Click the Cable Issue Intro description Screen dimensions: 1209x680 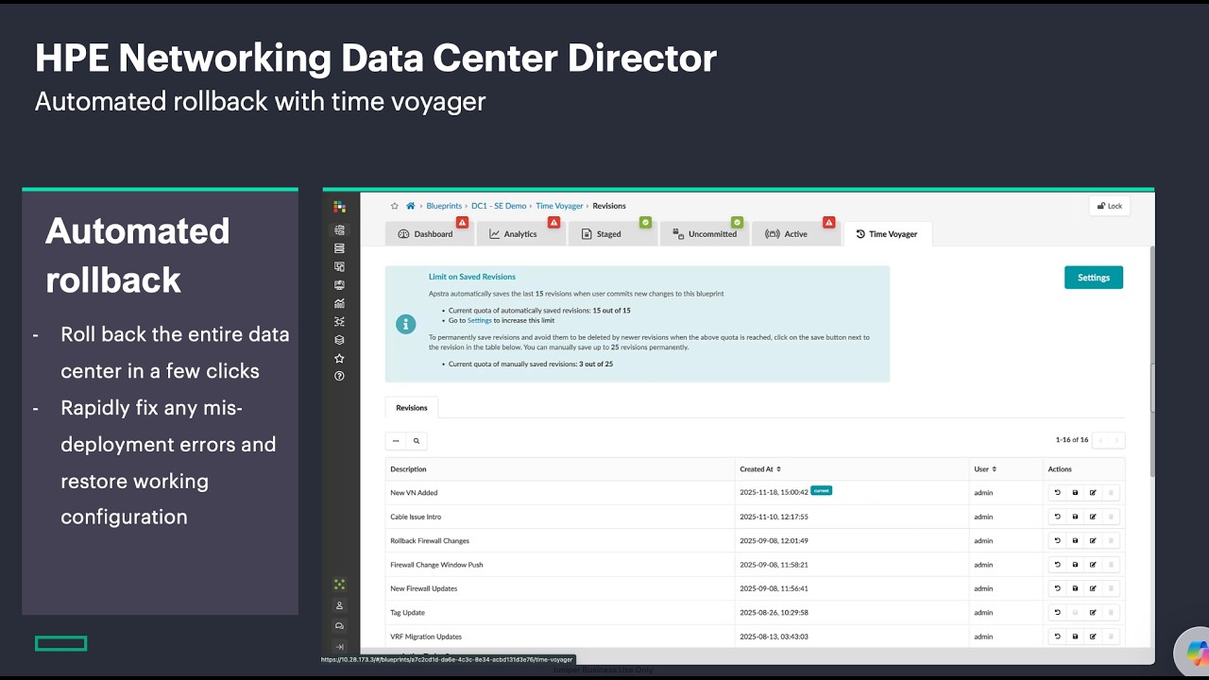(416, 517)
